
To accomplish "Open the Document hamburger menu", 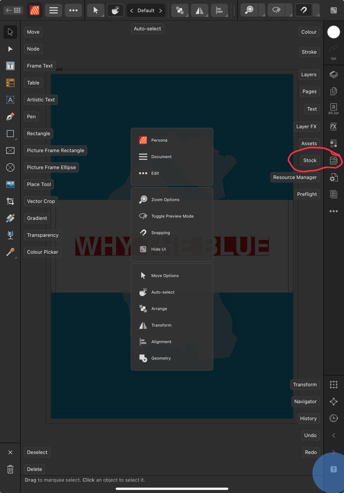I will tap(54, 11).
